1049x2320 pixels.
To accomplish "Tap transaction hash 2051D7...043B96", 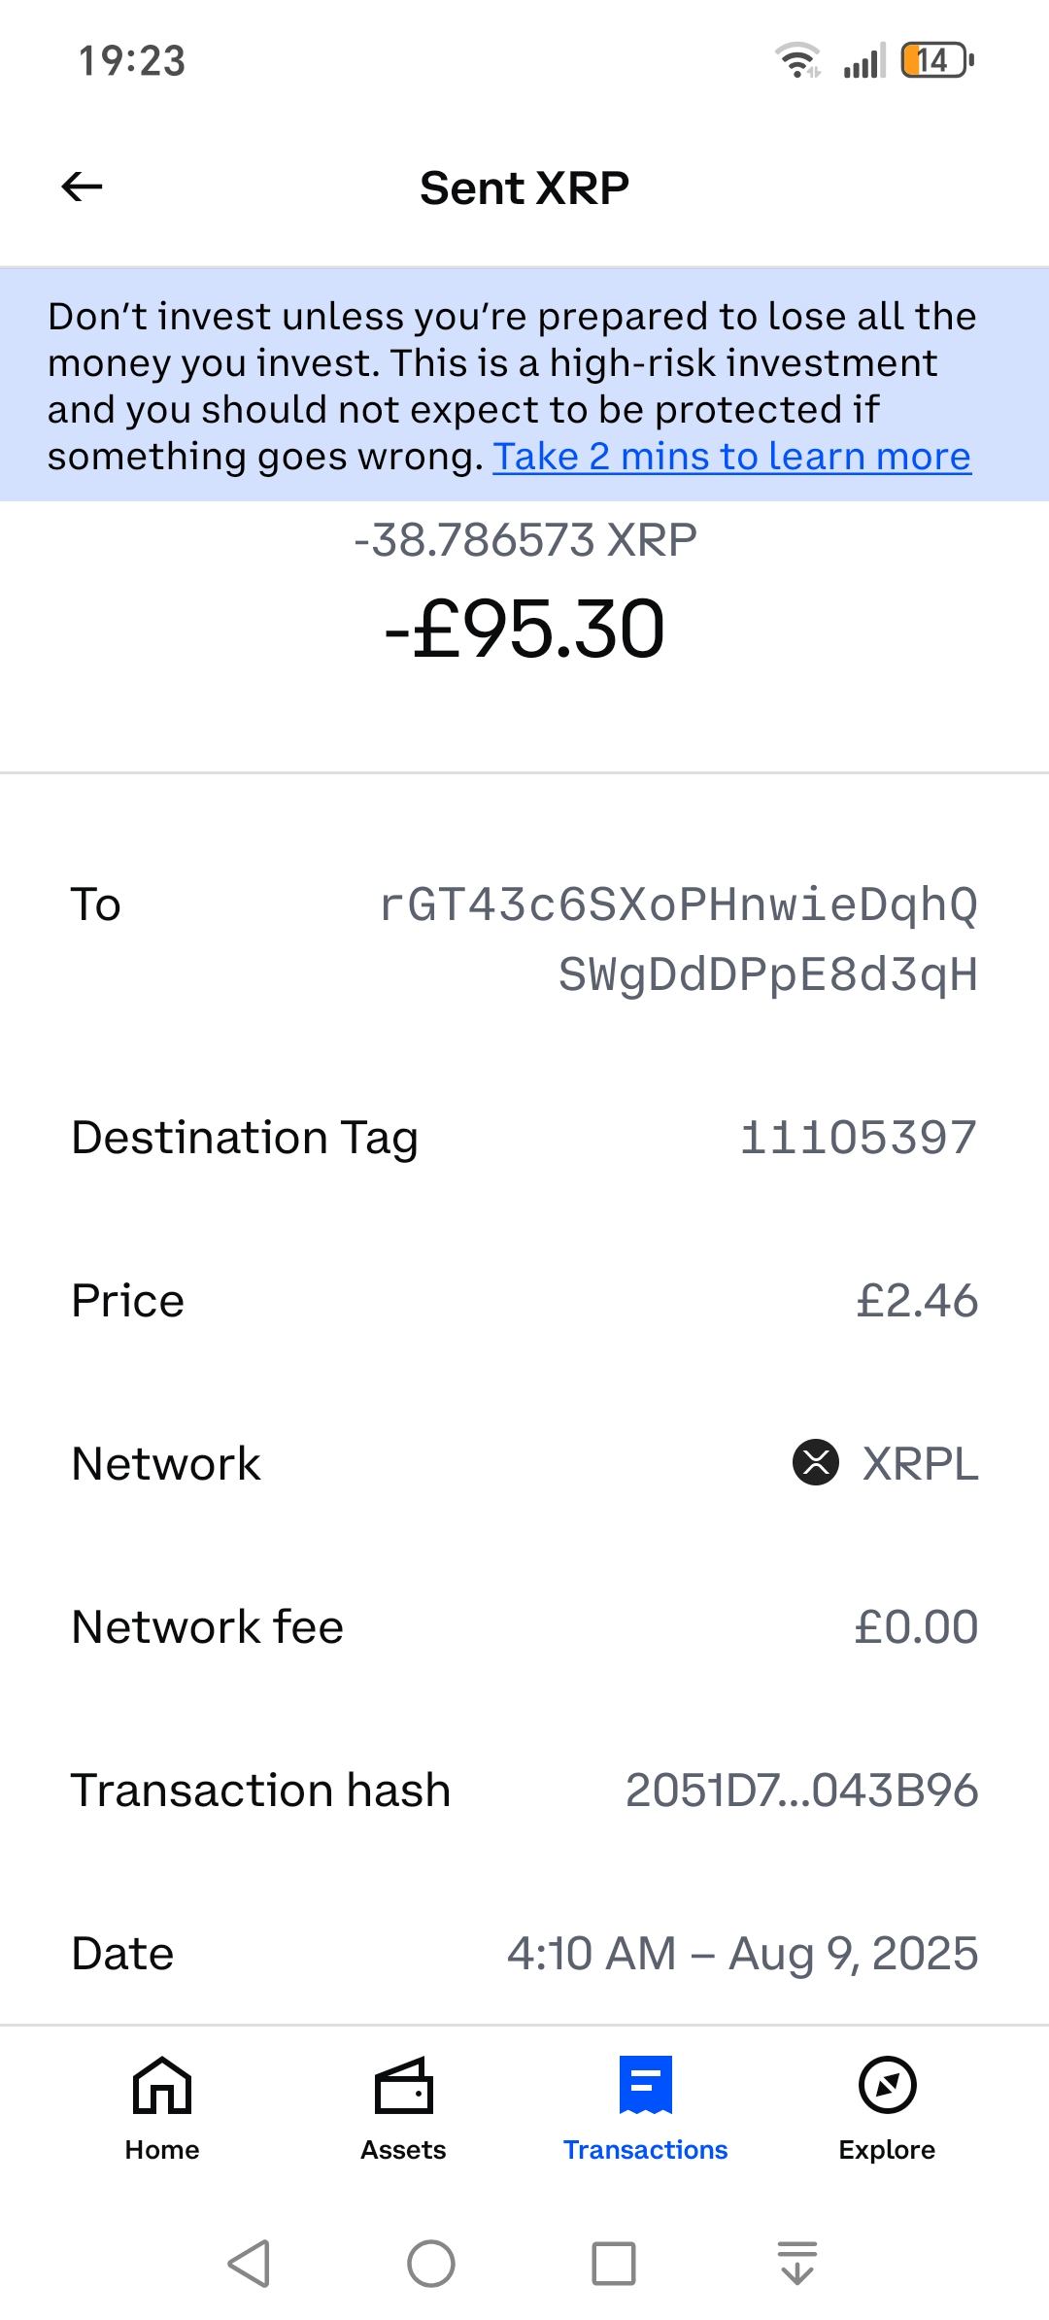I will pyautogui.click(x=801, y=1790).
